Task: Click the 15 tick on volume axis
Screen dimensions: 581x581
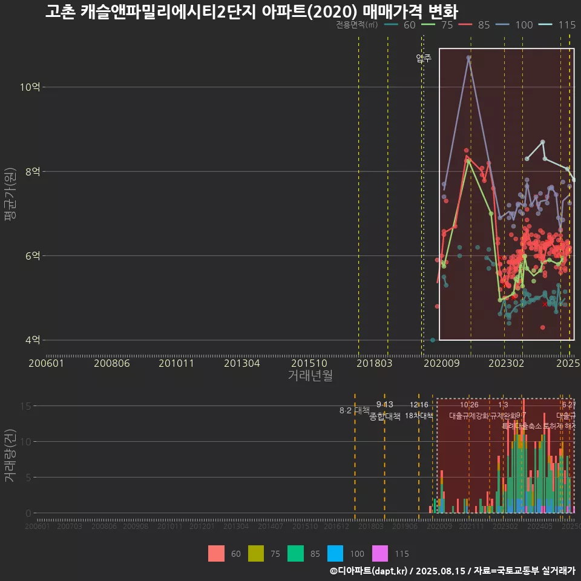Action: (26, 406)
